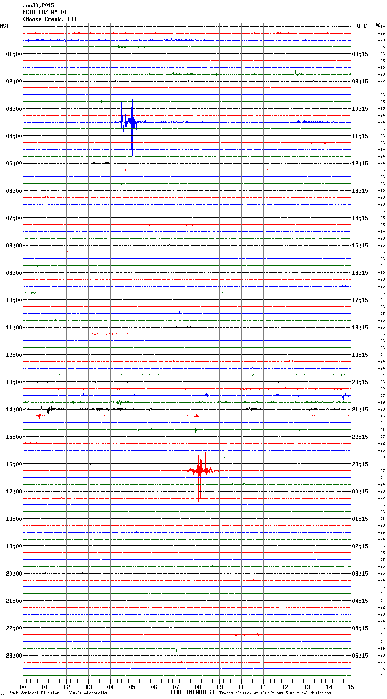Click the bottom axis minute tick '10'
Image resolution: width=387 pixels, height=699 pixels.
point(241,687)
